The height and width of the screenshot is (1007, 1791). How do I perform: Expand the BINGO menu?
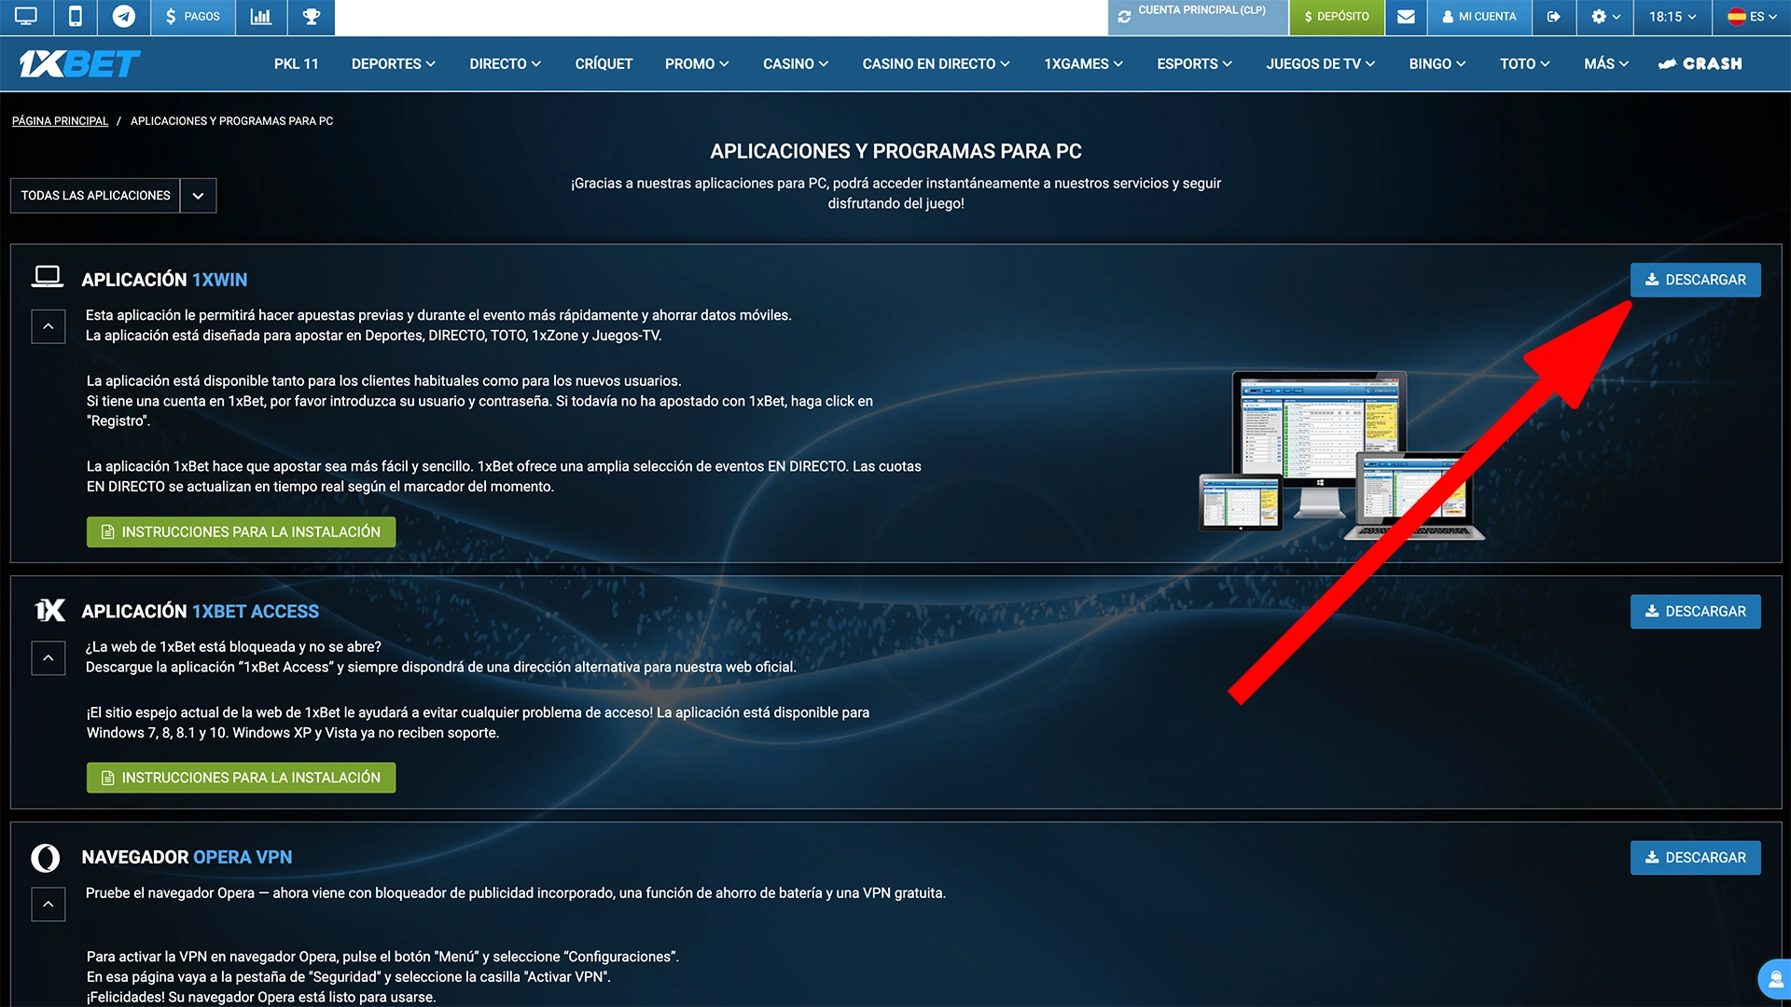click(1437, 63)
